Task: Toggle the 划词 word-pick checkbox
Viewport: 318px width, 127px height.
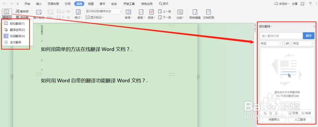Action: pyautogui.click(x=303, y=113)
